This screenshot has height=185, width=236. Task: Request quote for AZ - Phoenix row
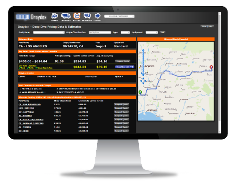[x=121, y=116]
